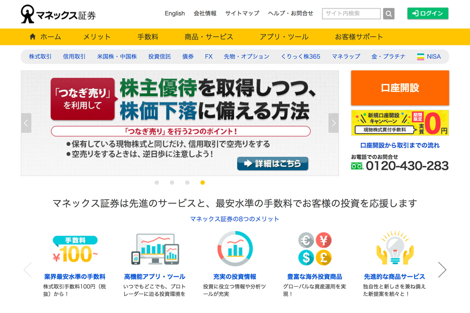Screen dimensions: 470x313
Task: Go to previous banner slide arrow
Action: [26, 123]
